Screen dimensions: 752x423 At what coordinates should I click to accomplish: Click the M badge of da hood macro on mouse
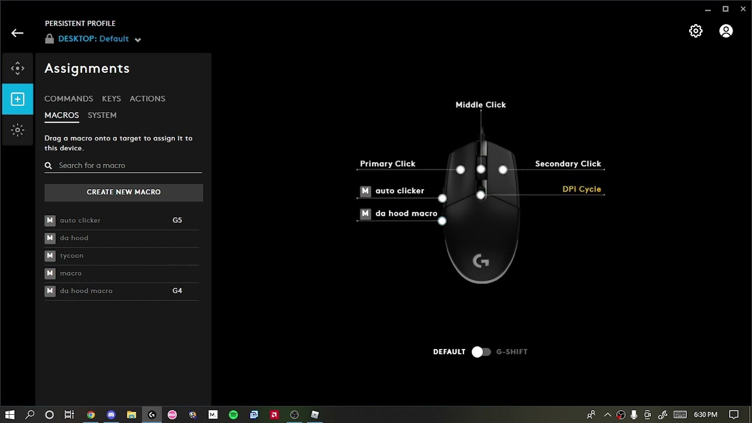[365, 213]
